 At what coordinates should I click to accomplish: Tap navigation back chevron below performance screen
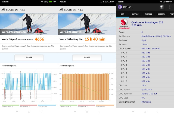[41, 111]
